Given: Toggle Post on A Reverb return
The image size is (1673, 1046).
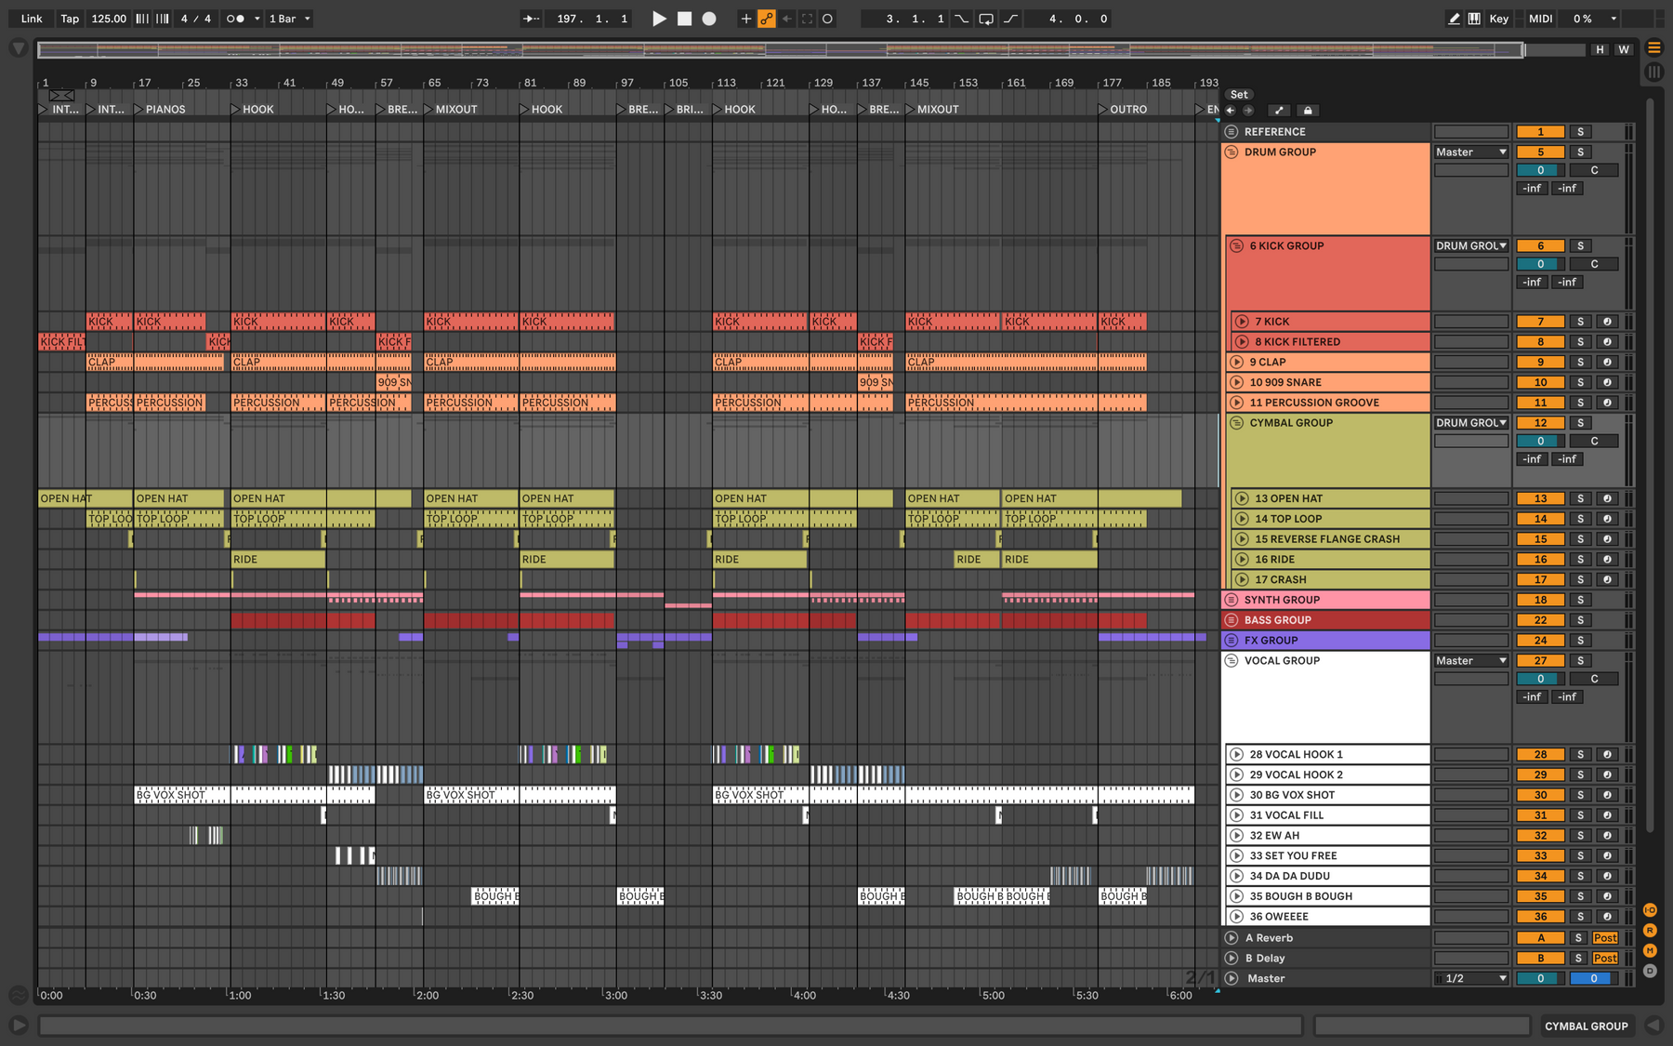Looking at the screenshot, I should (1605, 938).
